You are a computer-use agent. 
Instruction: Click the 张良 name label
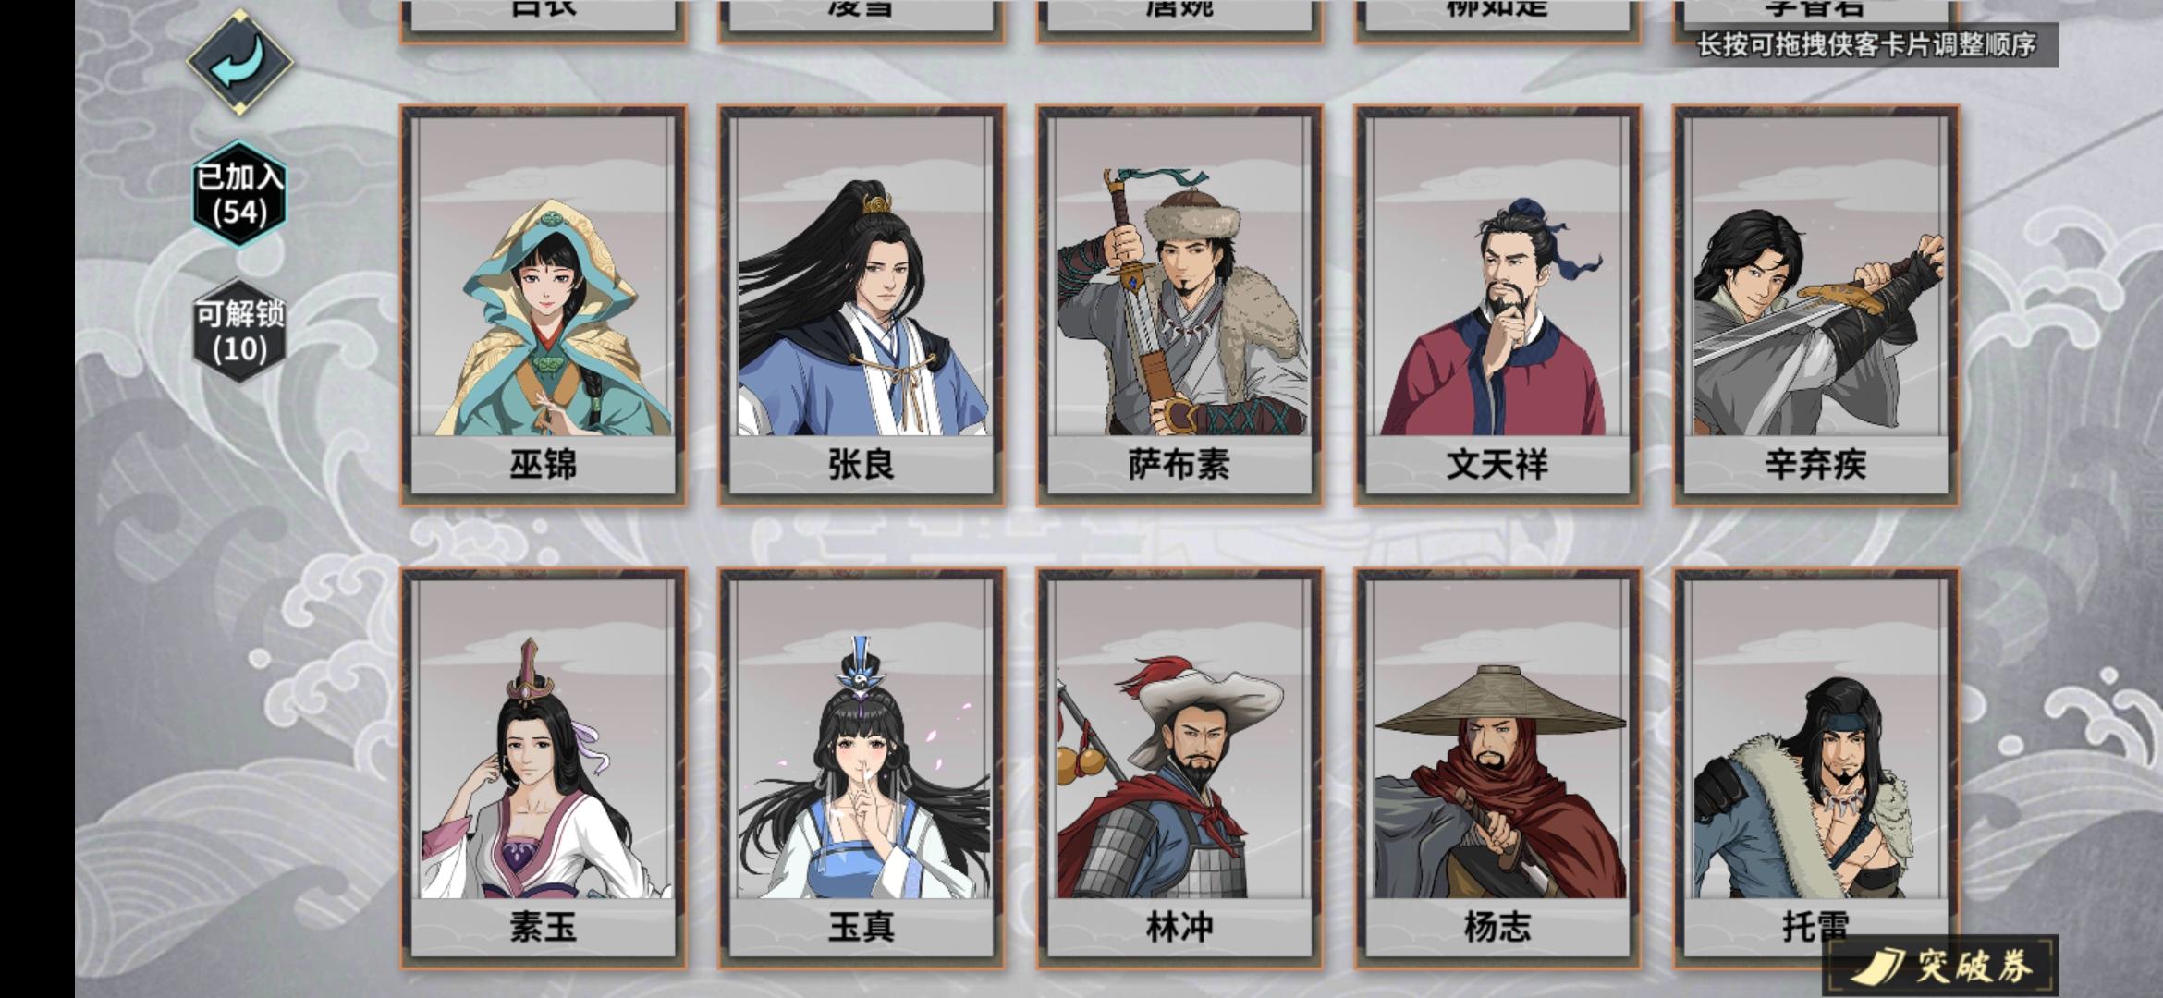862,464
